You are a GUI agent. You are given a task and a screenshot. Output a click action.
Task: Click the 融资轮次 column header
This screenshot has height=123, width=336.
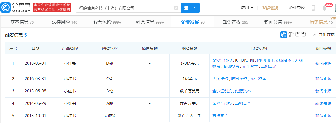coord(110,48)
